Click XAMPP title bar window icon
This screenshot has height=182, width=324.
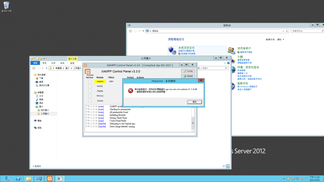(85, 65)
